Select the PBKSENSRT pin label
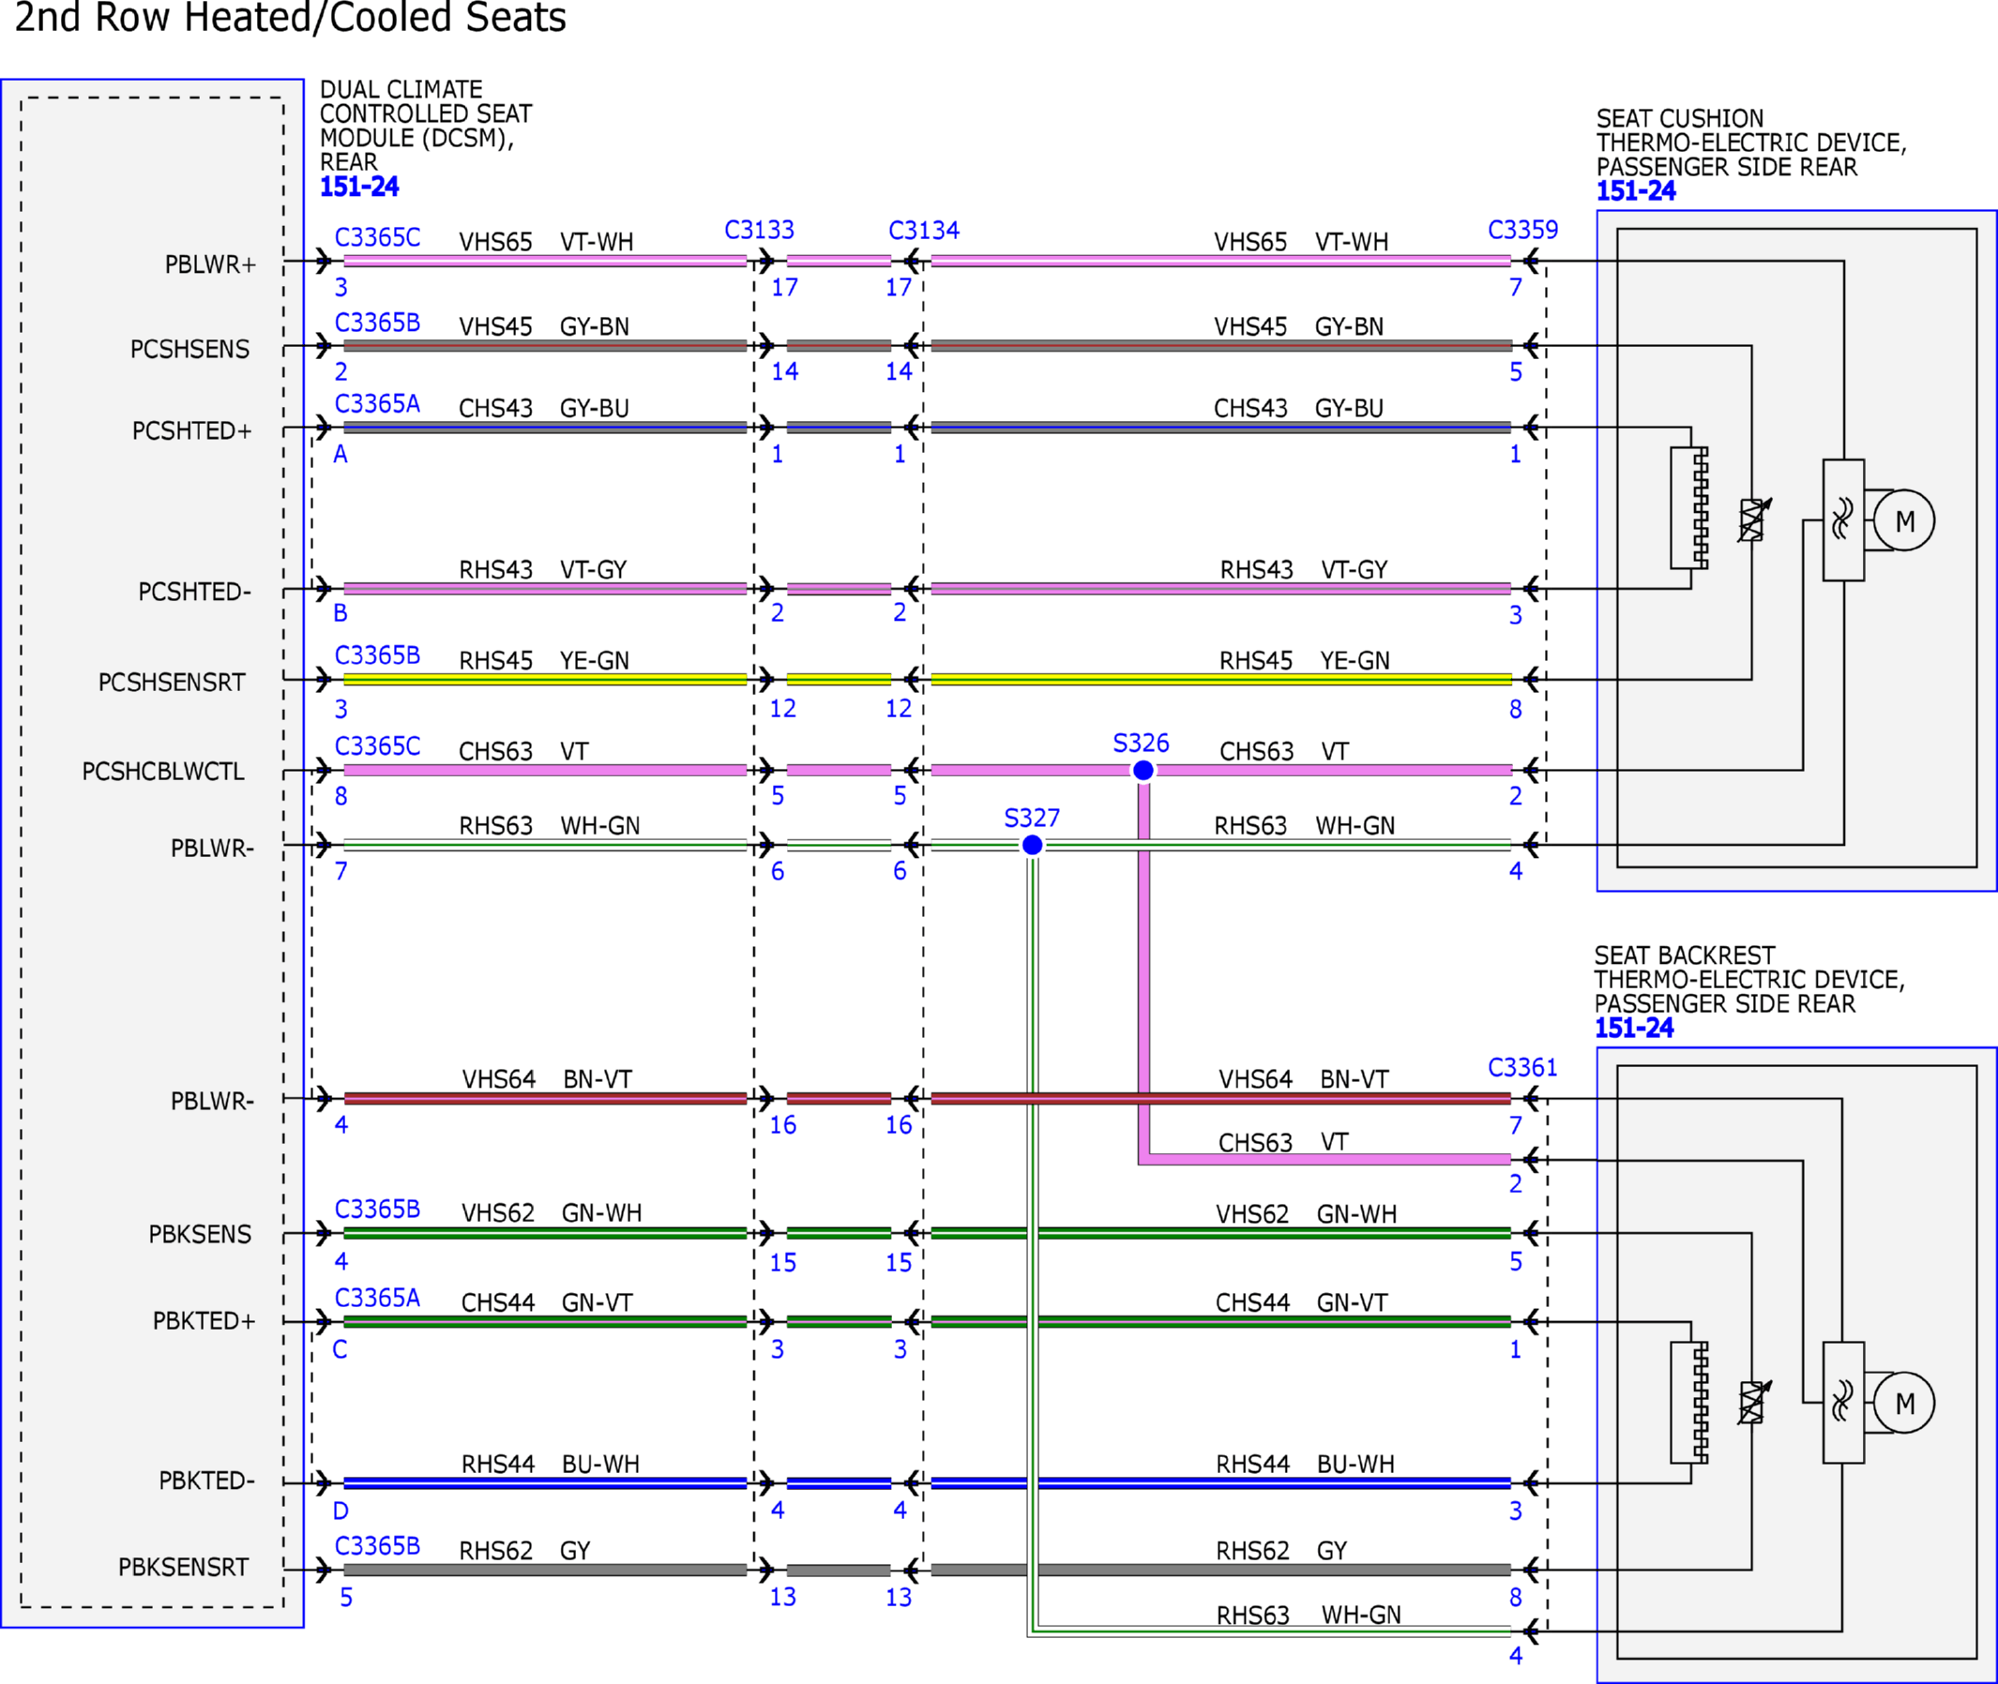Screen dimensions: 1998x1684 tap(183, 1568)
